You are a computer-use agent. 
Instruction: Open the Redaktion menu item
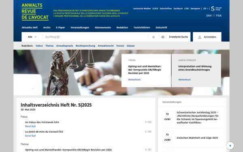click(x=122, y=28)
